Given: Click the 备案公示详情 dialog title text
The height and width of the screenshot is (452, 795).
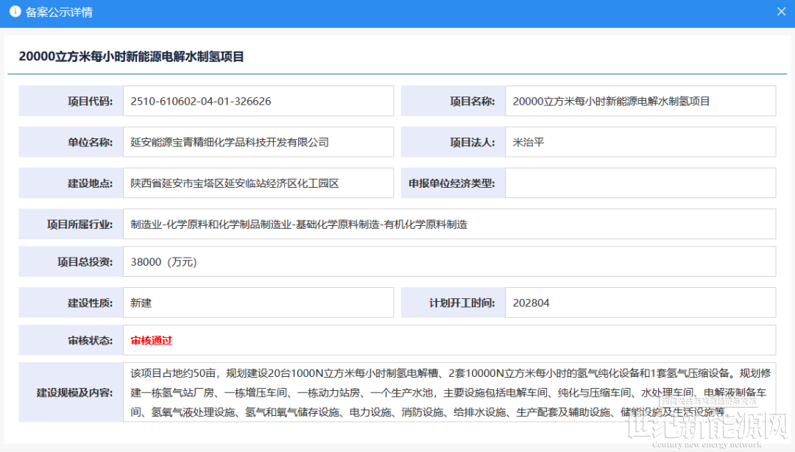Looking at the screenshot, I should coord(59,13).
